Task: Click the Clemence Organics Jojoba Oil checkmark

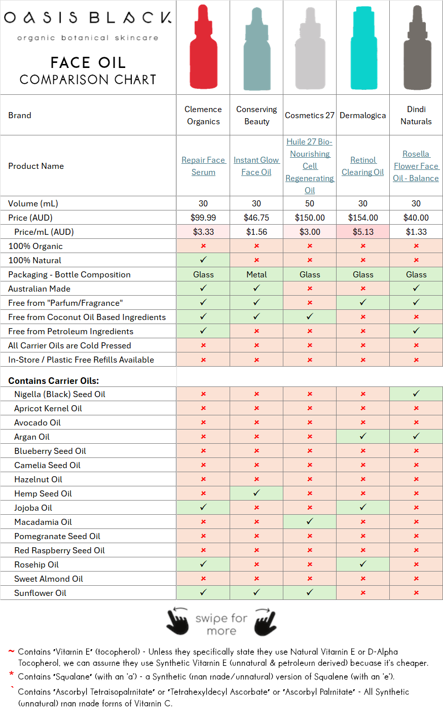Action: (203, 507)
